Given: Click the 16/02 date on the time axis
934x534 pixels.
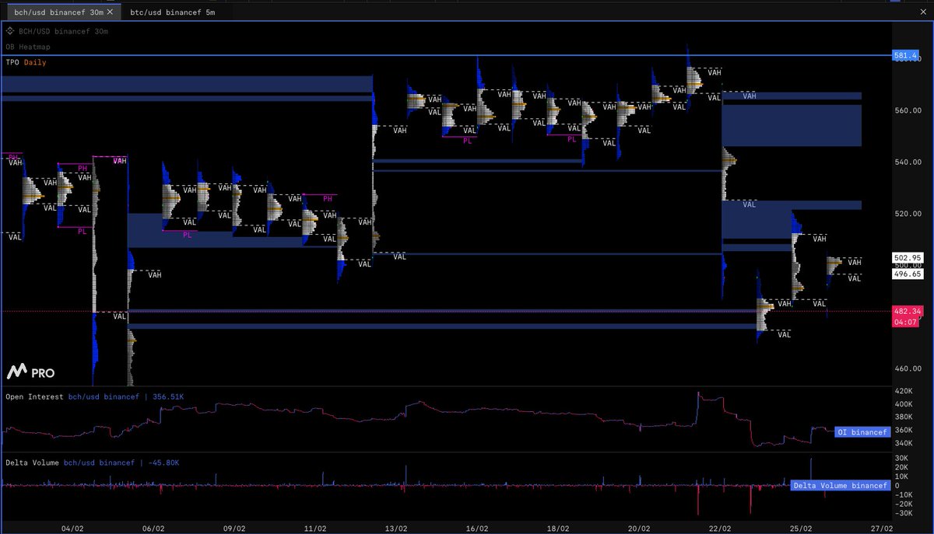Looking at the screenshot, I should tap(476, 528).
